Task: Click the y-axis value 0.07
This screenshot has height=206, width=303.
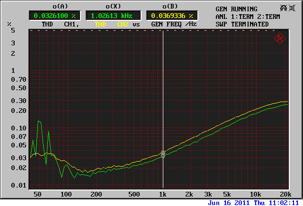Action: (x=18, y=137)
